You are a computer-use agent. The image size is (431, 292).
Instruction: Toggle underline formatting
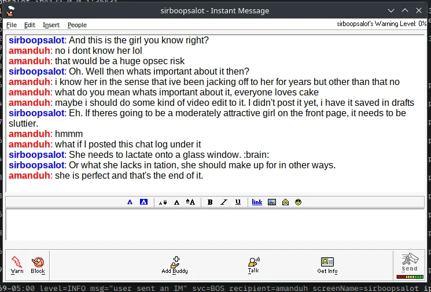coord(238,202)
